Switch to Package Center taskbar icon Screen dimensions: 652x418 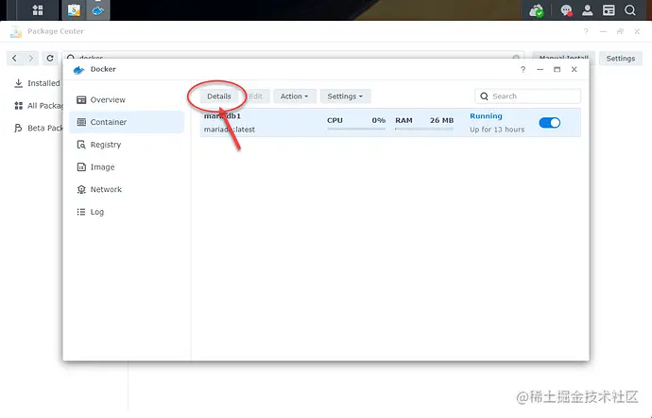click(x=74, y=10)
